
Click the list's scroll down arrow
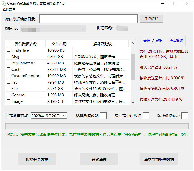[133, 102]
